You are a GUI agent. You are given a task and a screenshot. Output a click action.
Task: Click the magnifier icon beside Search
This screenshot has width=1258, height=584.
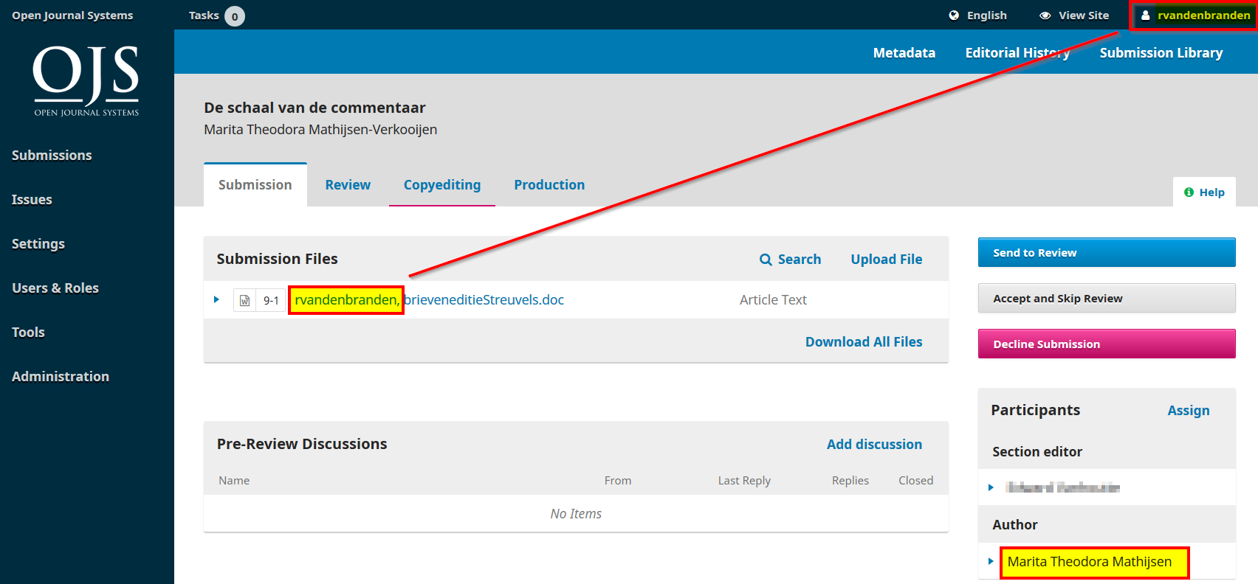766,260
